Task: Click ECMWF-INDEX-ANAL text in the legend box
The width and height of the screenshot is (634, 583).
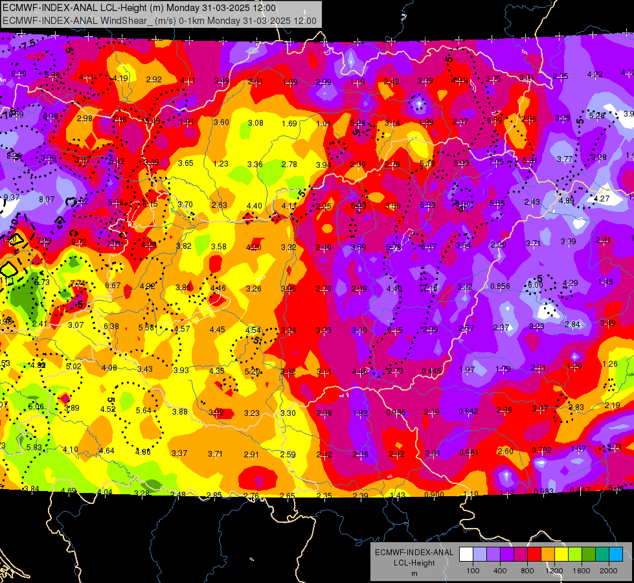Action: pyautogui.click(x=414, y=553)
